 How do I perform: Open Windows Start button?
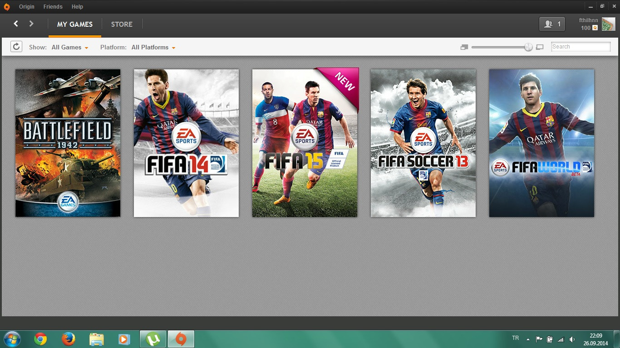[12, 339]
